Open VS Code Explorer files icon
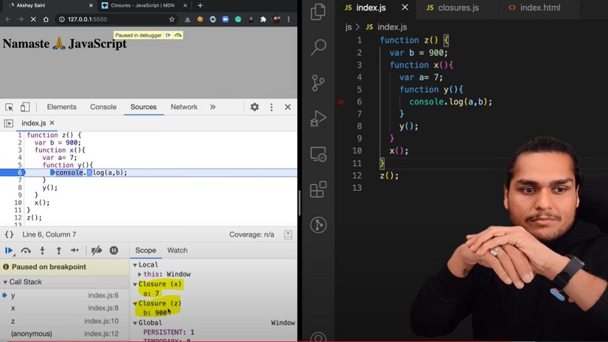 coord(318,12)
